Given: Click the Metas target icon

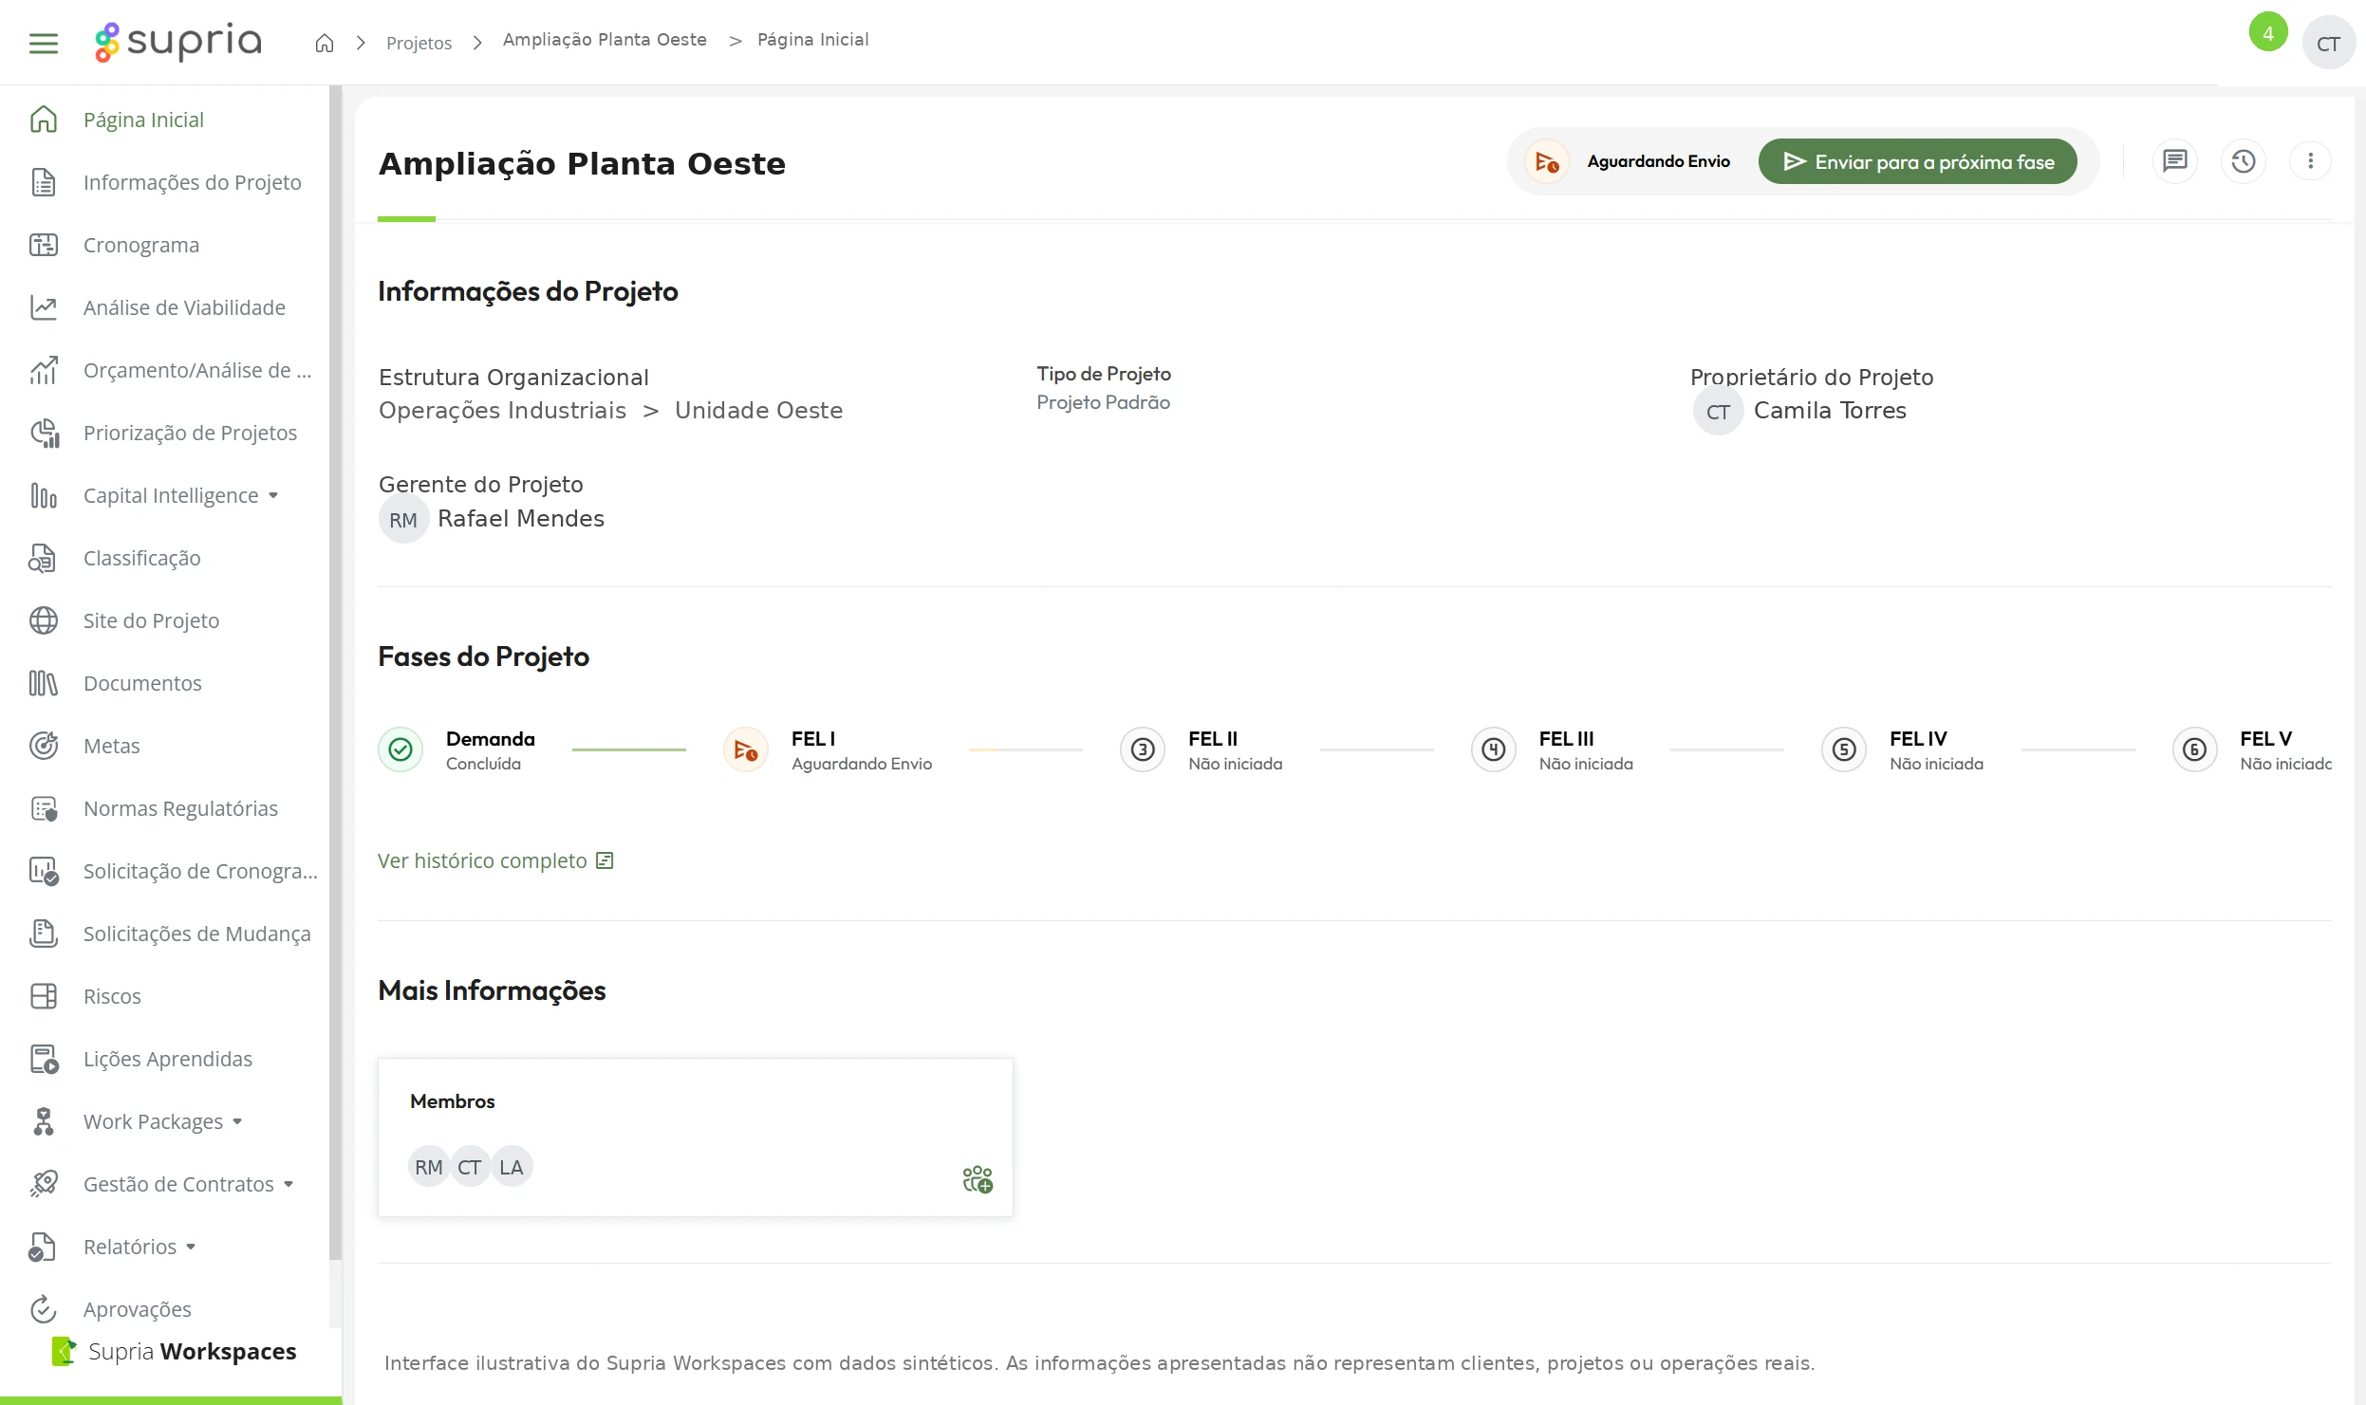Looking at the screenshot, I should (44, 746).
